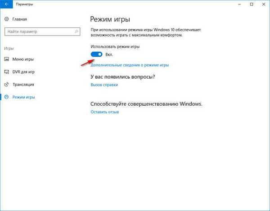Click the Параметры window title
This screenshot has width=270, height=211.
tap(24, 4)
